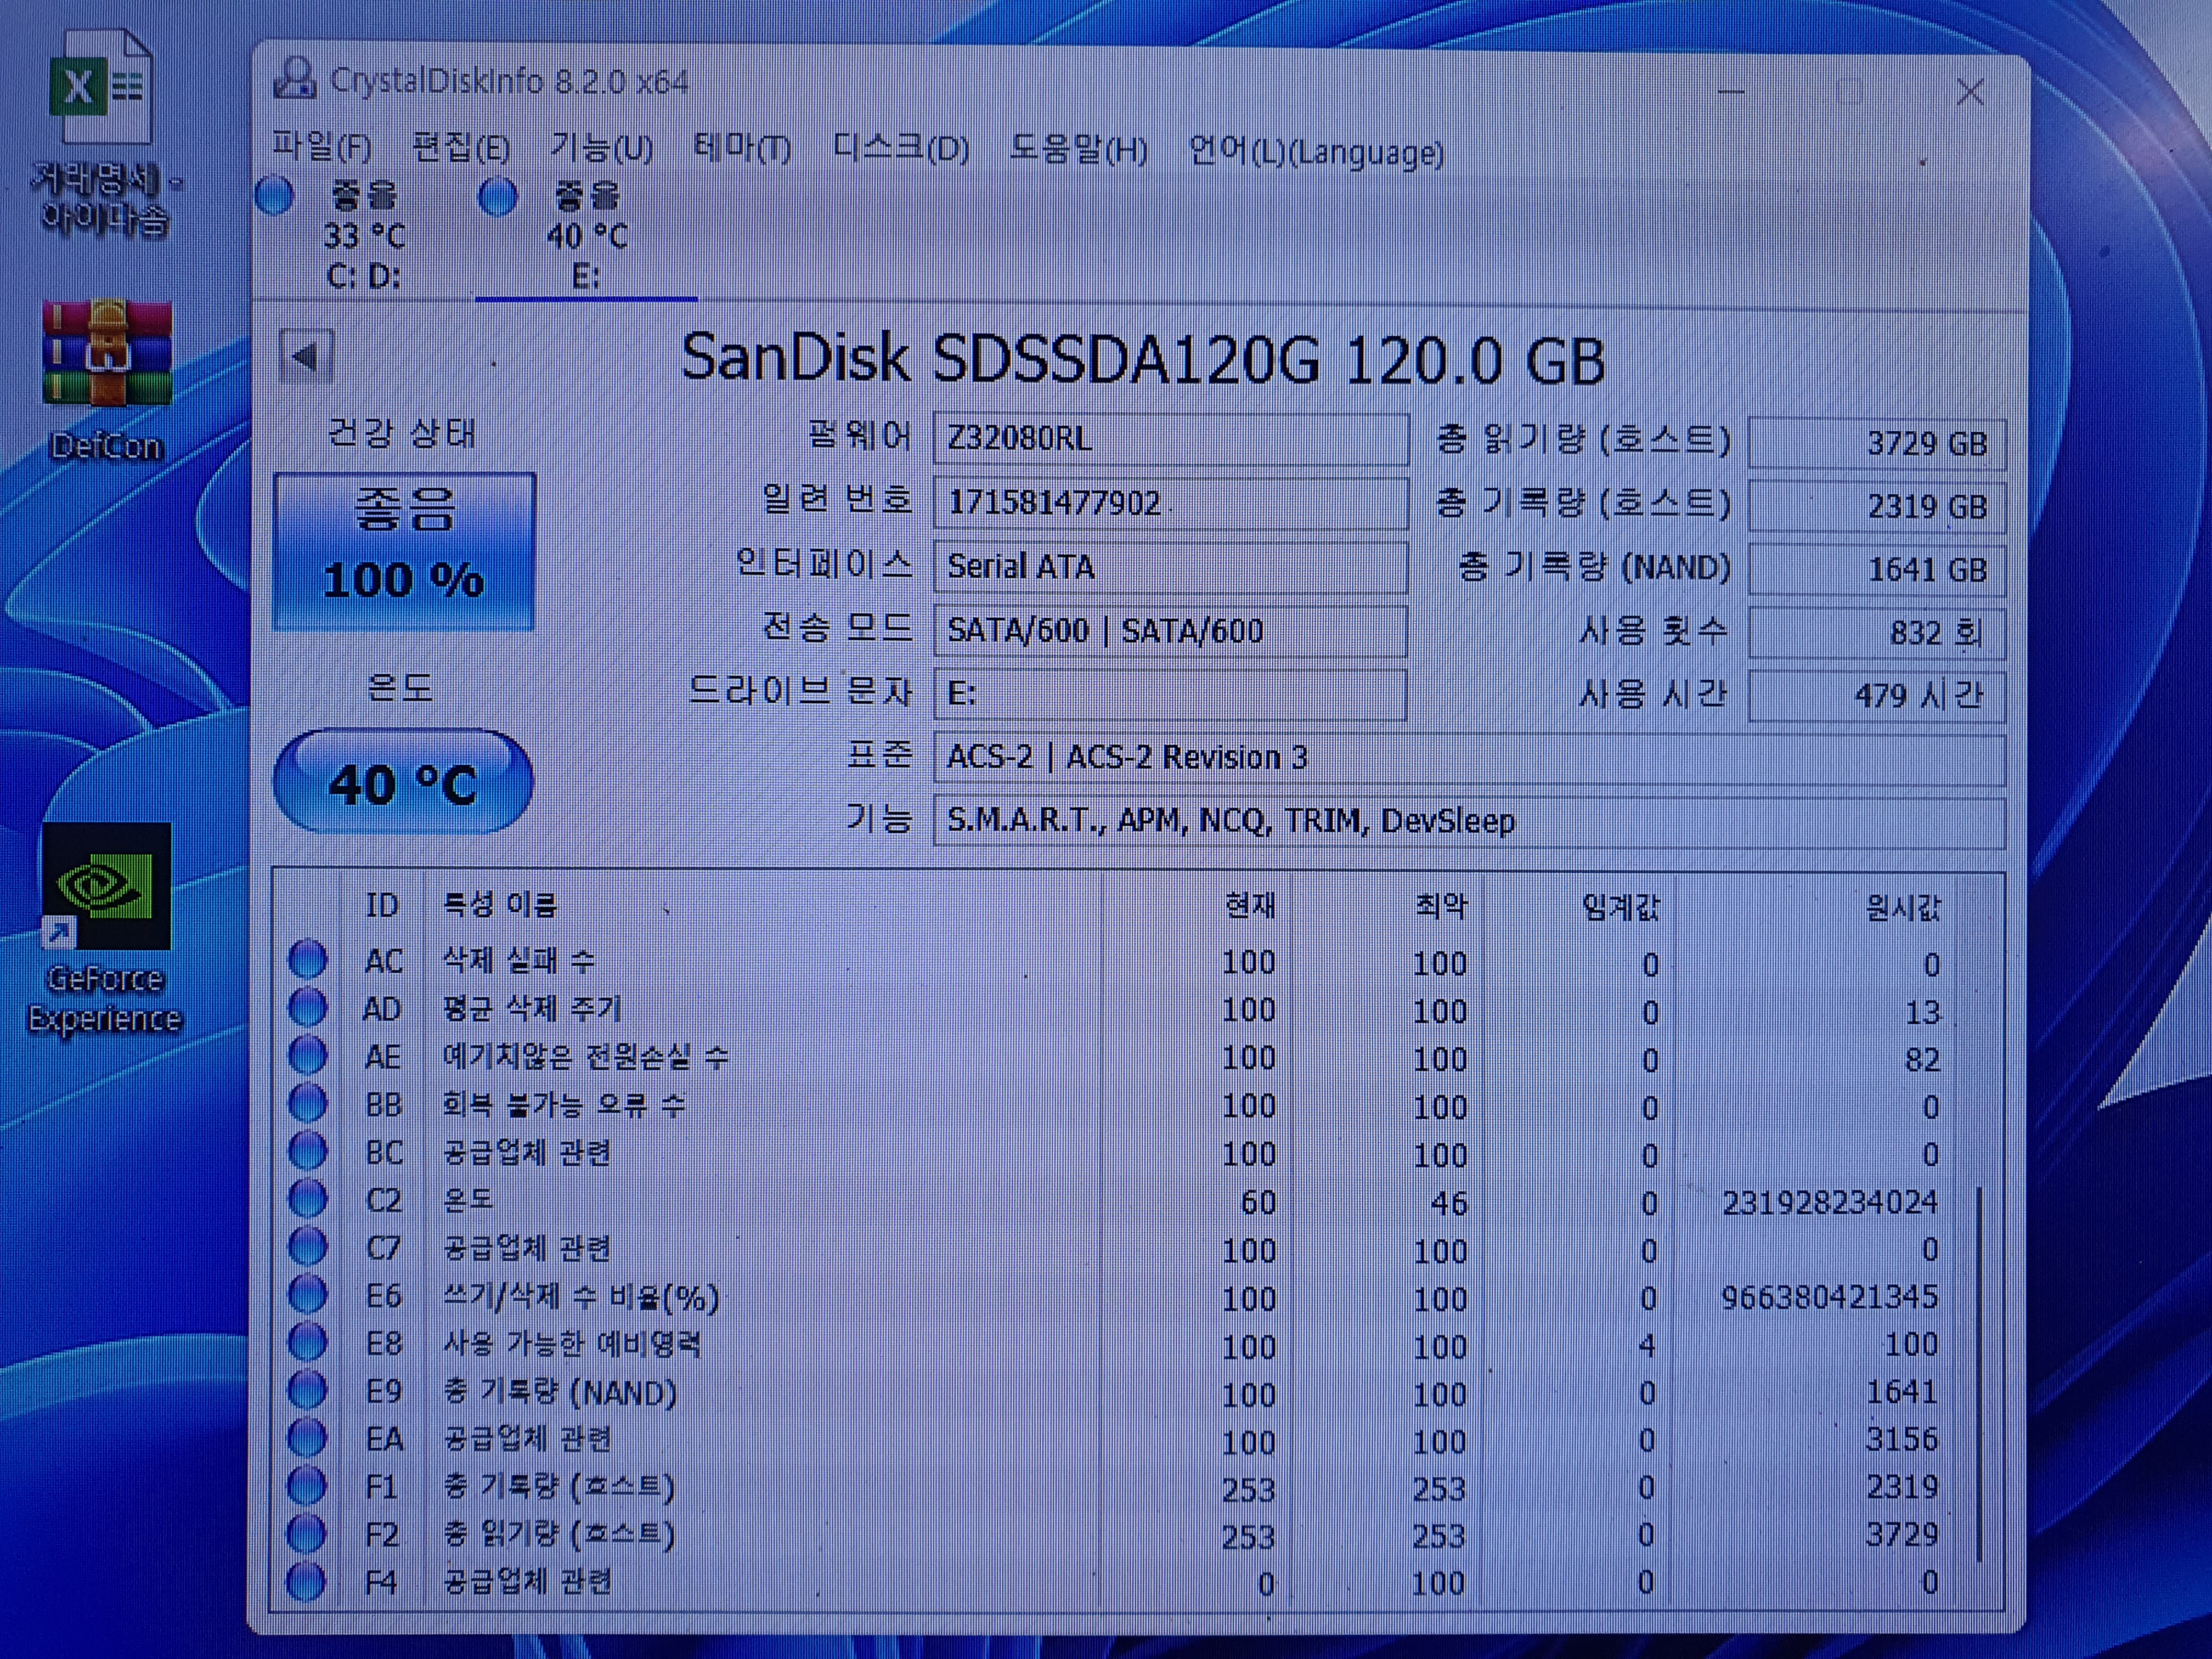Click the status circle of the F2 row

(x=307, y=1533)
